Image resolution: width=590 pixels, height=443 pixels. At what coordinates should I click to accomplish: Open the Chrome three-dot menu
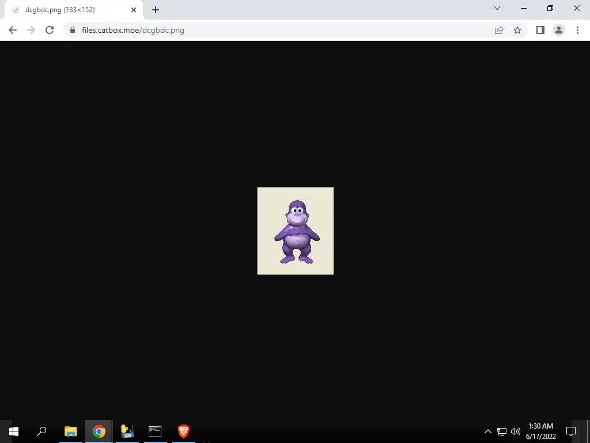pyautogui.click(x=577, y=30)
